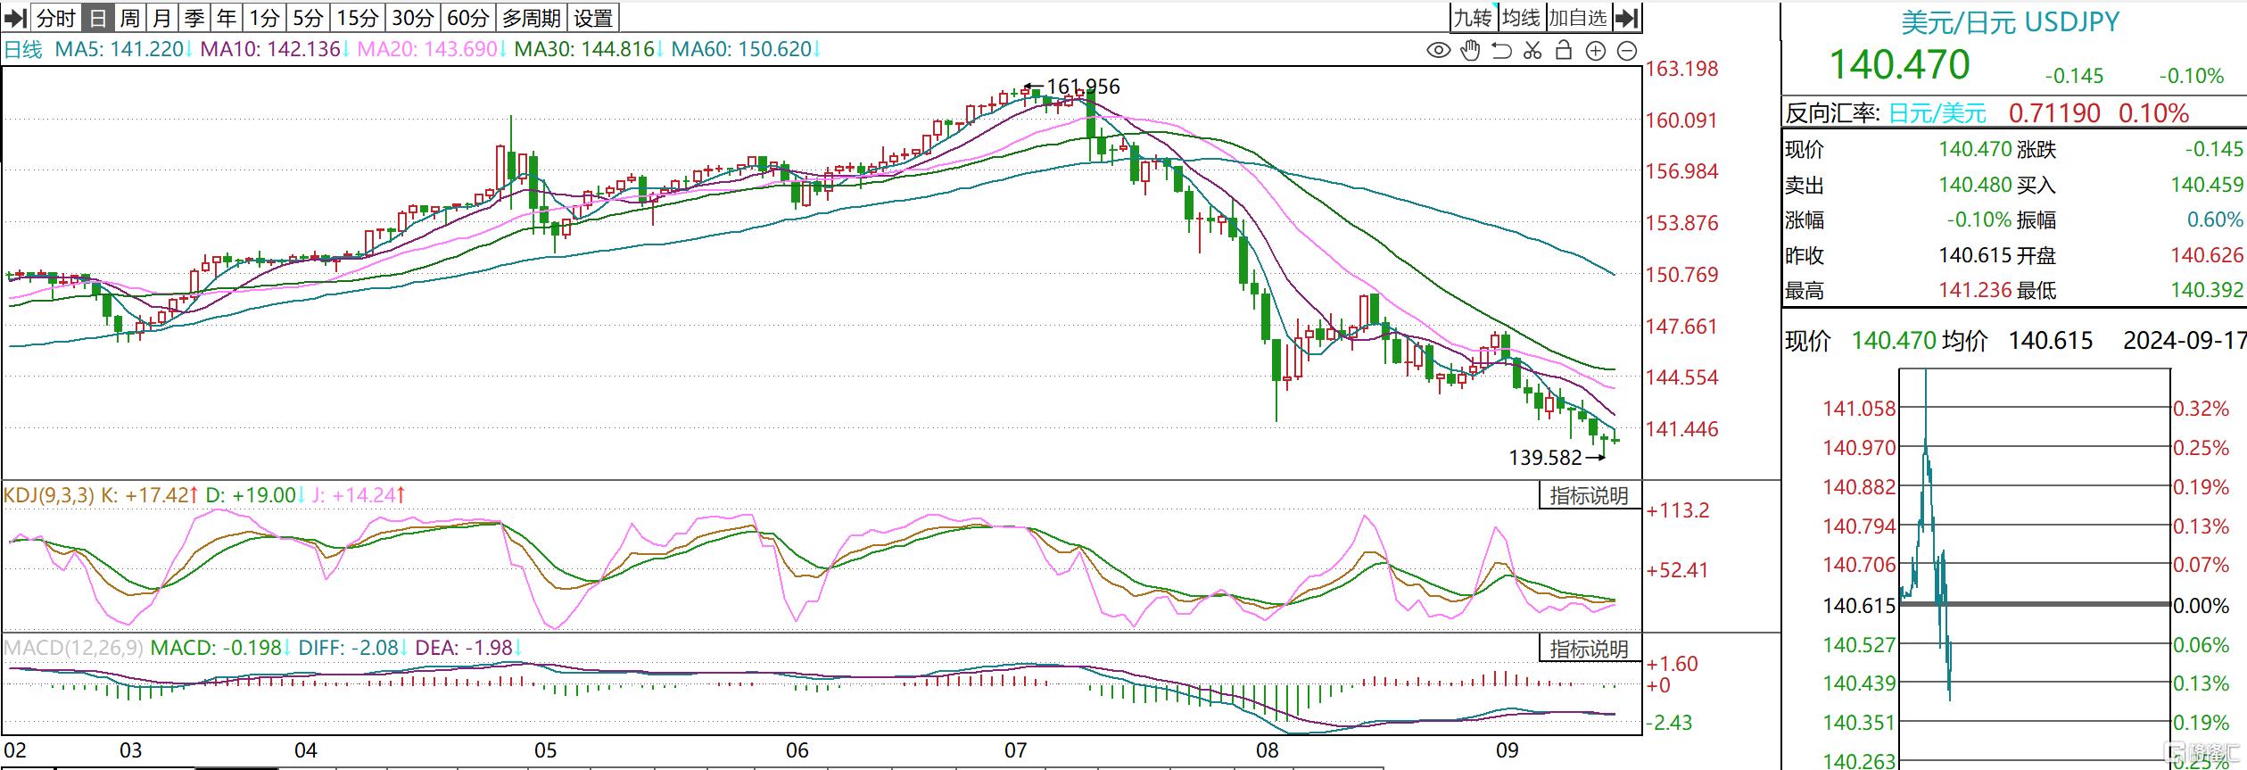Open the 多周期 multi-period view

coord(532,17)
